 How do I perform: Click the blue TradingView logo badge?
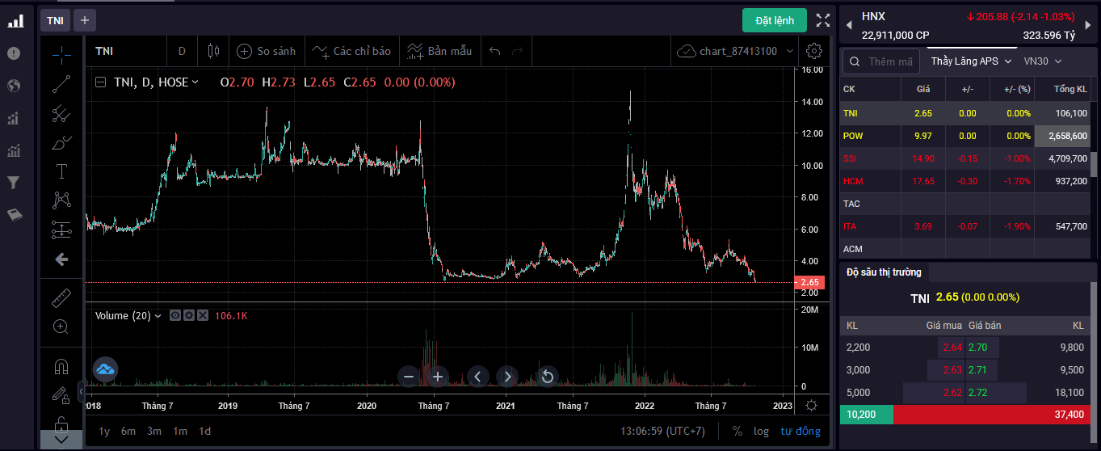click(x=106, y=369)
